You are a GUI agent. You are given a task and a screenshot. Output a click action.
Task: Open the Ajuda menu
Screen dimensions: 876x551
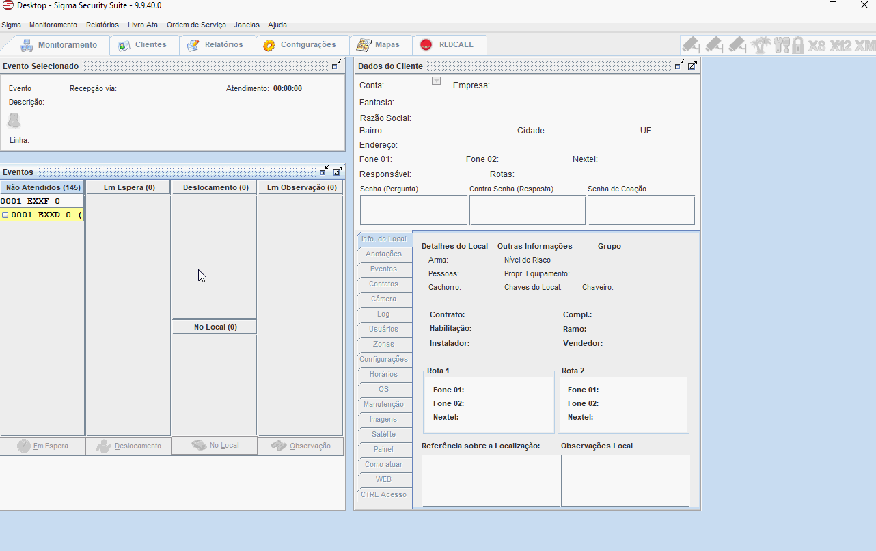pos(277,25)
